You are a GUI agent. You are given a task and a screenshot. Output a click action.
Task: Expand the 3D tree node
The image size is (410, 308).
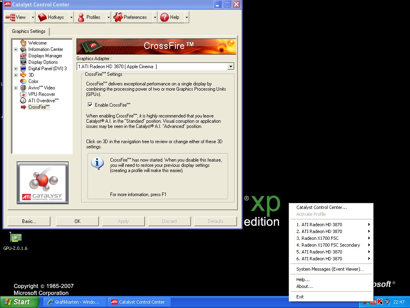pyautogui.click(x=16, y=75)
